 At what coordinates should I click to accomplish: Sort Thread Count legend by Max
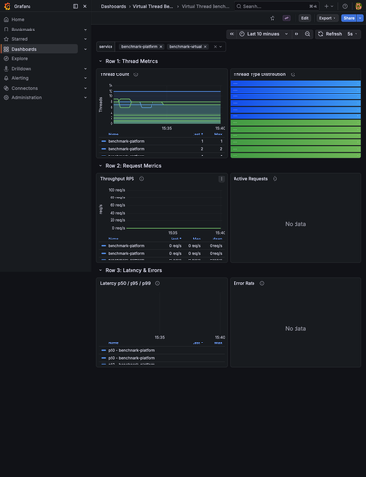point(218,134)
